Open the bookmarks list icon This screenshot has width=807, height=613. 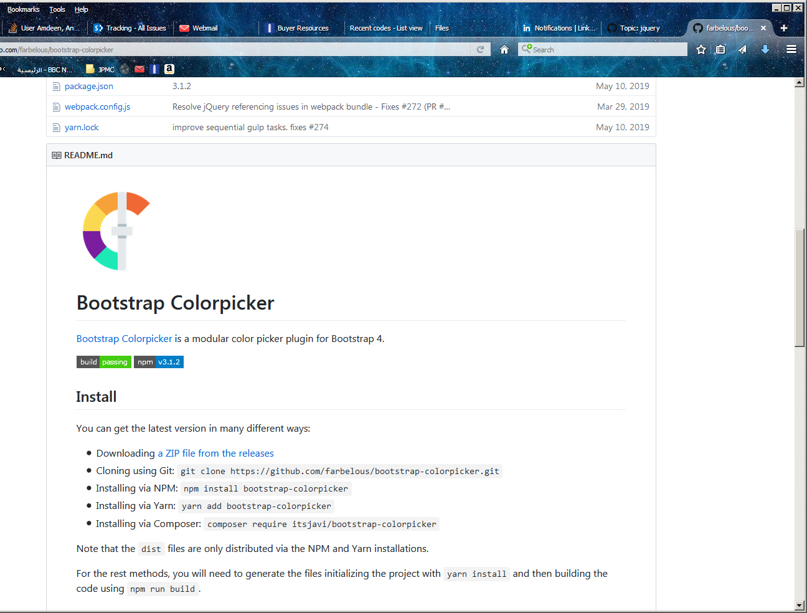[x=720, y=50]
